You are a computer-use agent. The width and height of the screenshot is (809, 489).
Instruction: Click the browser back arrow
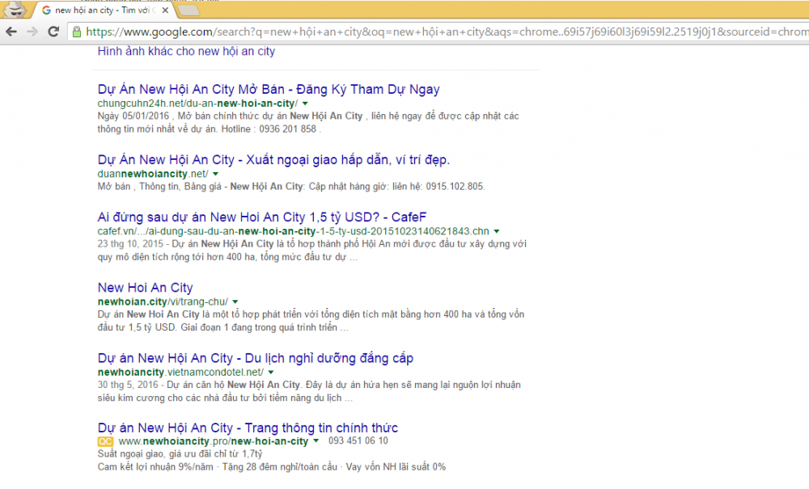[x=11, y=32]
